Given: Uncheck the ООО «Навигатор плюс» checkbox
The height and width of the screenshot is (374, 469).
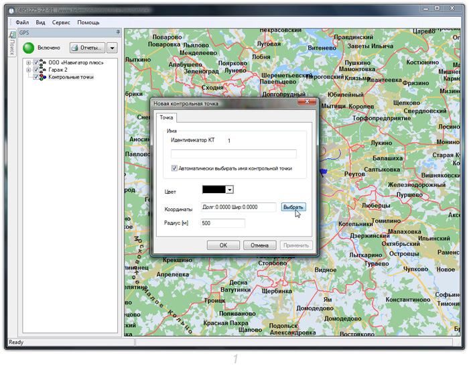Looking at the screenshot, I should click(x=36, y=63).
